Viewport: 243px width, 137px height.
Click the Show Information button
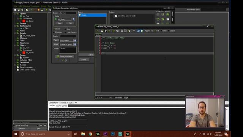(x=65, y=56)
